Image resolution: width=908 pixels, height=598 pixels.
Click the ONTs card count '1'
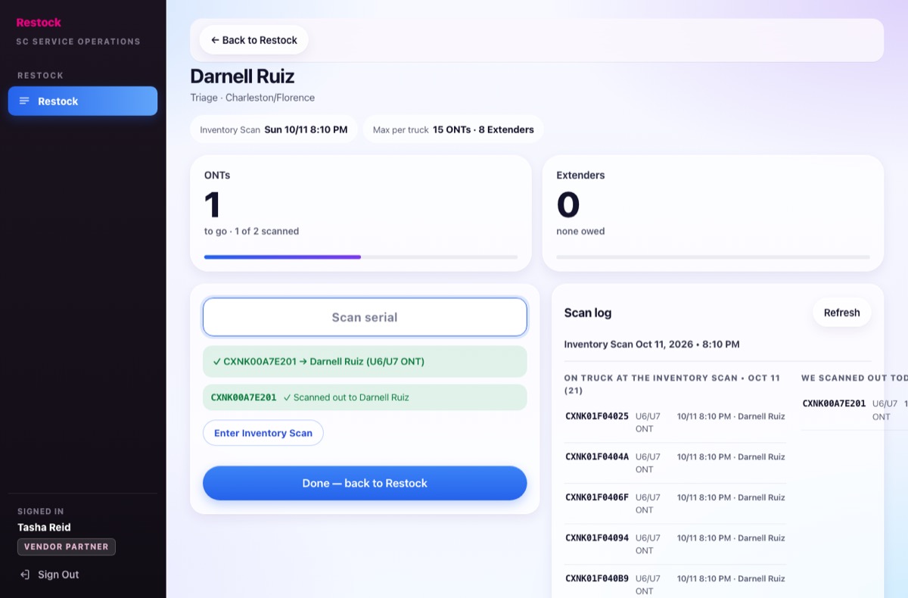(x=213, y=204)
